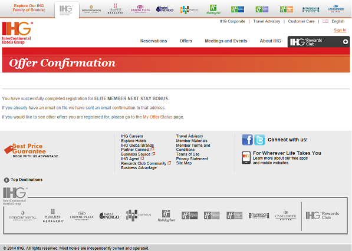Open Site Map footer link
The image size is (352, 251).
(184, 163)
